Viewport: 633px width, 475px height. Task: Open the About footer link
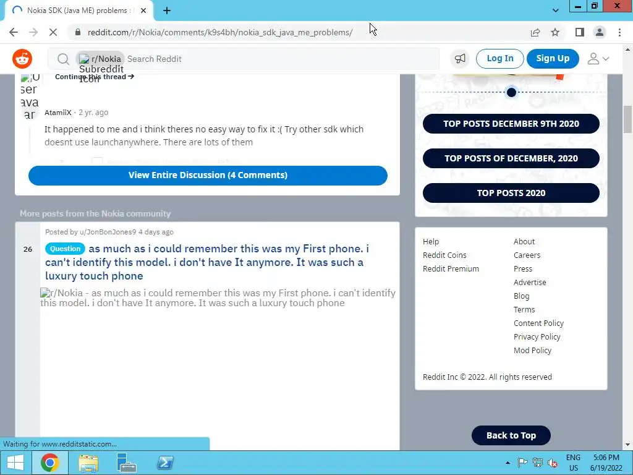point(524,242)
